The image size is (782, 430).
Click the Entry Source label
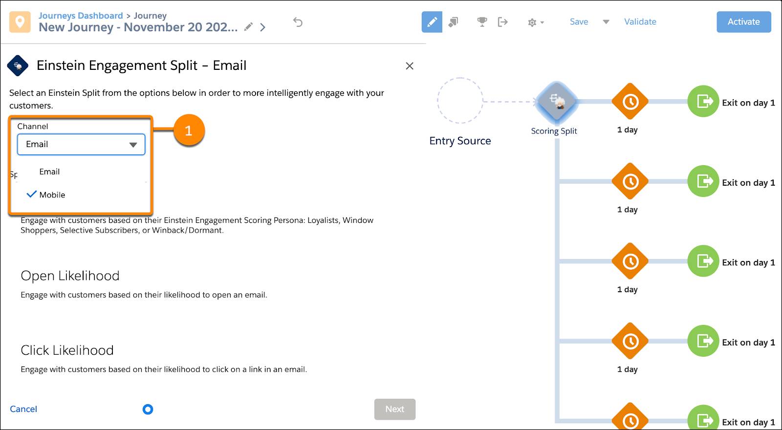(460, 141)
